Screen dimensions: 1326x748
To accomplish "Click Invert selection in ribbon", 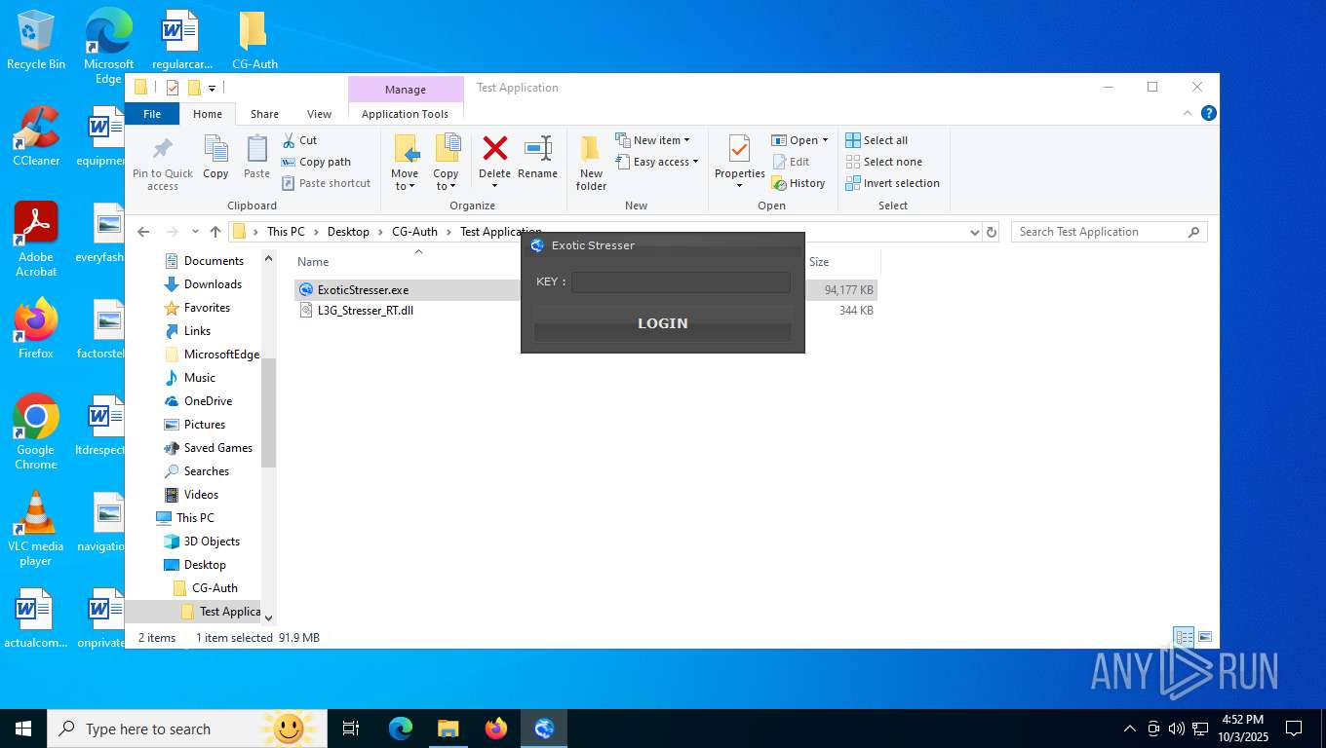I will pos(892,183).
